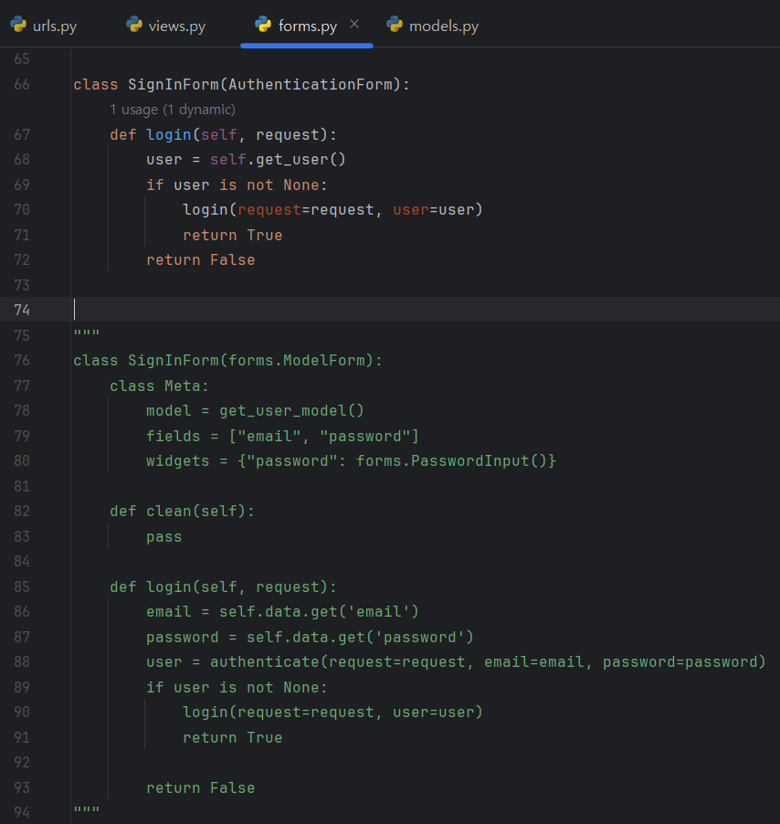The image size is (780, 824).
Task: Click gutter line number 76
Action: (22, 360)
